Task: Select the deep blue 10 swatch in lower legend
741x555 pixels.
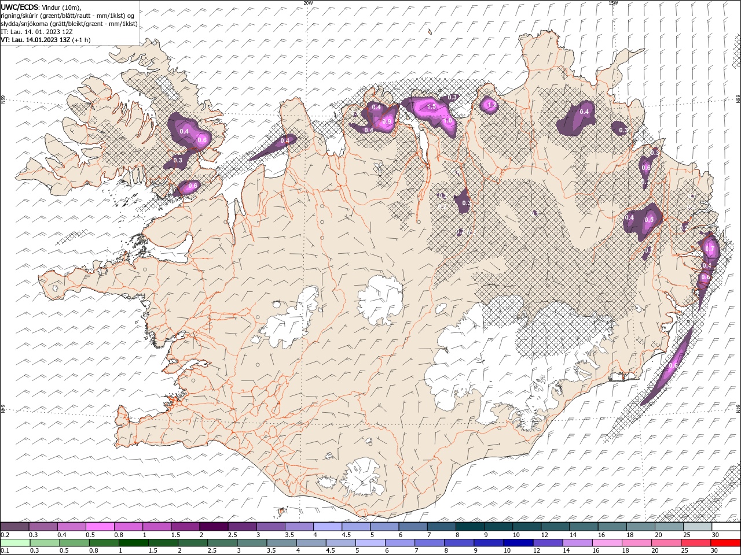Action: tap(518, 543)
